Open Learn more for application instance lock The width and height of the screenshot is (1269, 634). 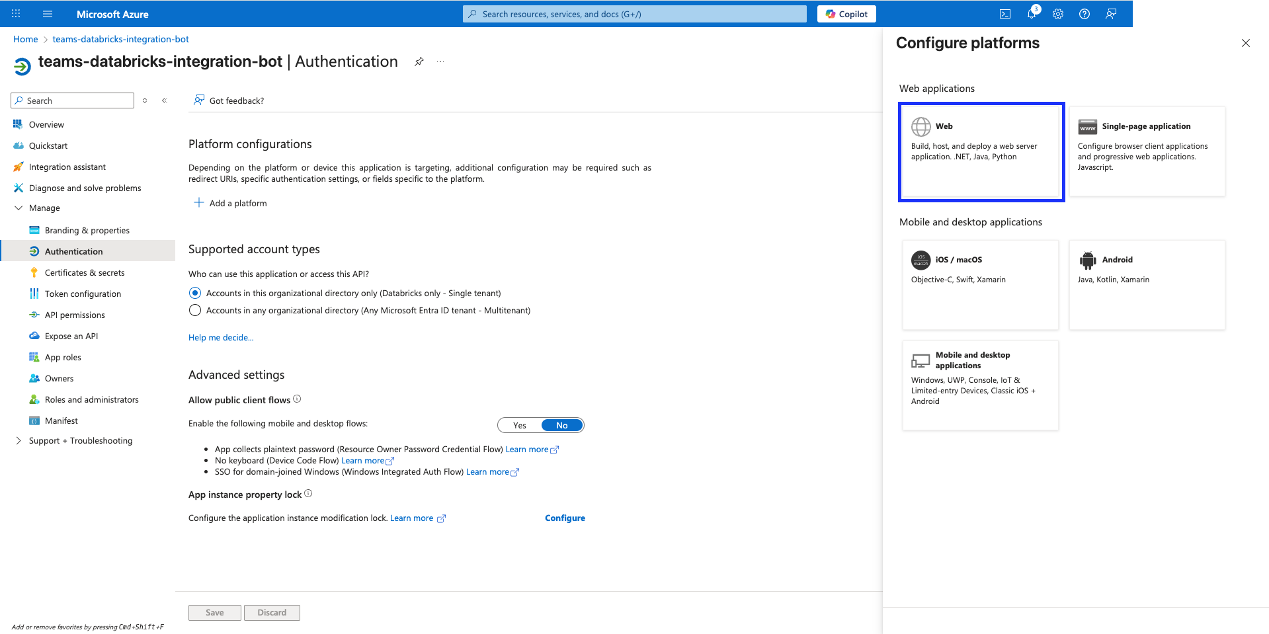click(x=418, y=518)
